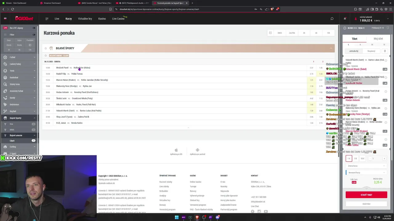Viewport: 394px width, 221px height.
Task: Open Clash league in sidebar
Action: point(12,141)
